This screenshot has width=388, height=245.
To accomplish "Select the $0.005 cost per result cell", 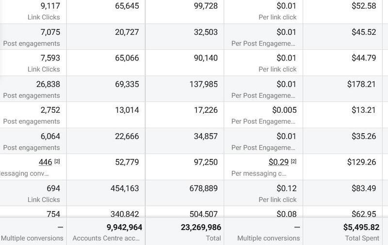I will [263, 115].
